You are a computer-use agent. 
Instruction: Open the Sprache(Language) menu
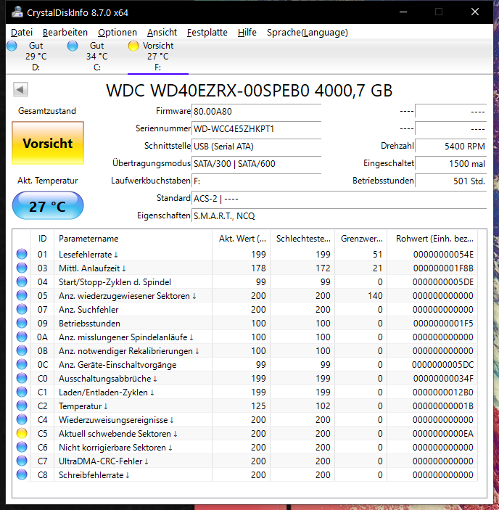click(x=308, y=33)
